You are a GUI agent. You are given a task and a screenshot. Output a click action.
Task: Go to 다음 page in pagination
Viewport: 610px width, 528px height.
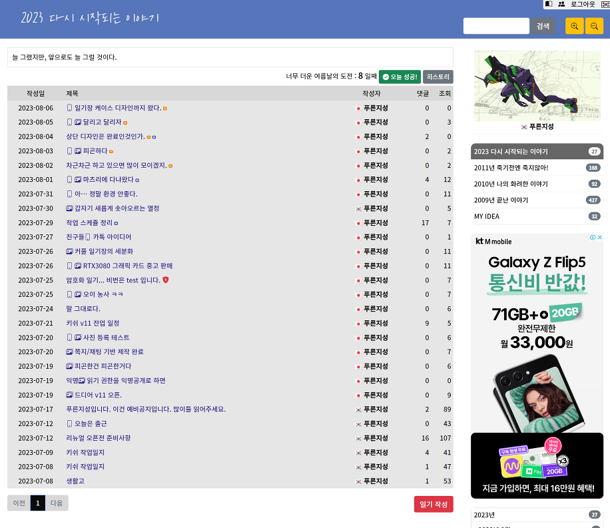(x=57, y=503)
